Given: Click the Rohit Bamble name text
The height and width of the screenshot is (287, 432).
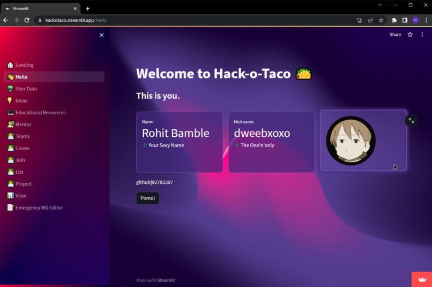Looking at the screenshot, I should [x=175, y=133].
